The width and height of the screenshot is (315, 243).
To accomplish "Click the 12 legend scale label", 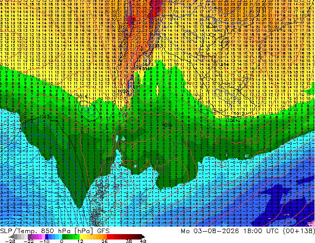I will coord(80,241).
